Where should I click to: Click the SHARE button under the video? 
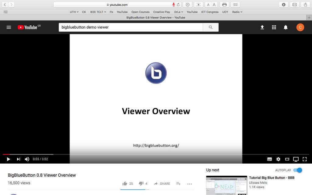pos(162,183)
